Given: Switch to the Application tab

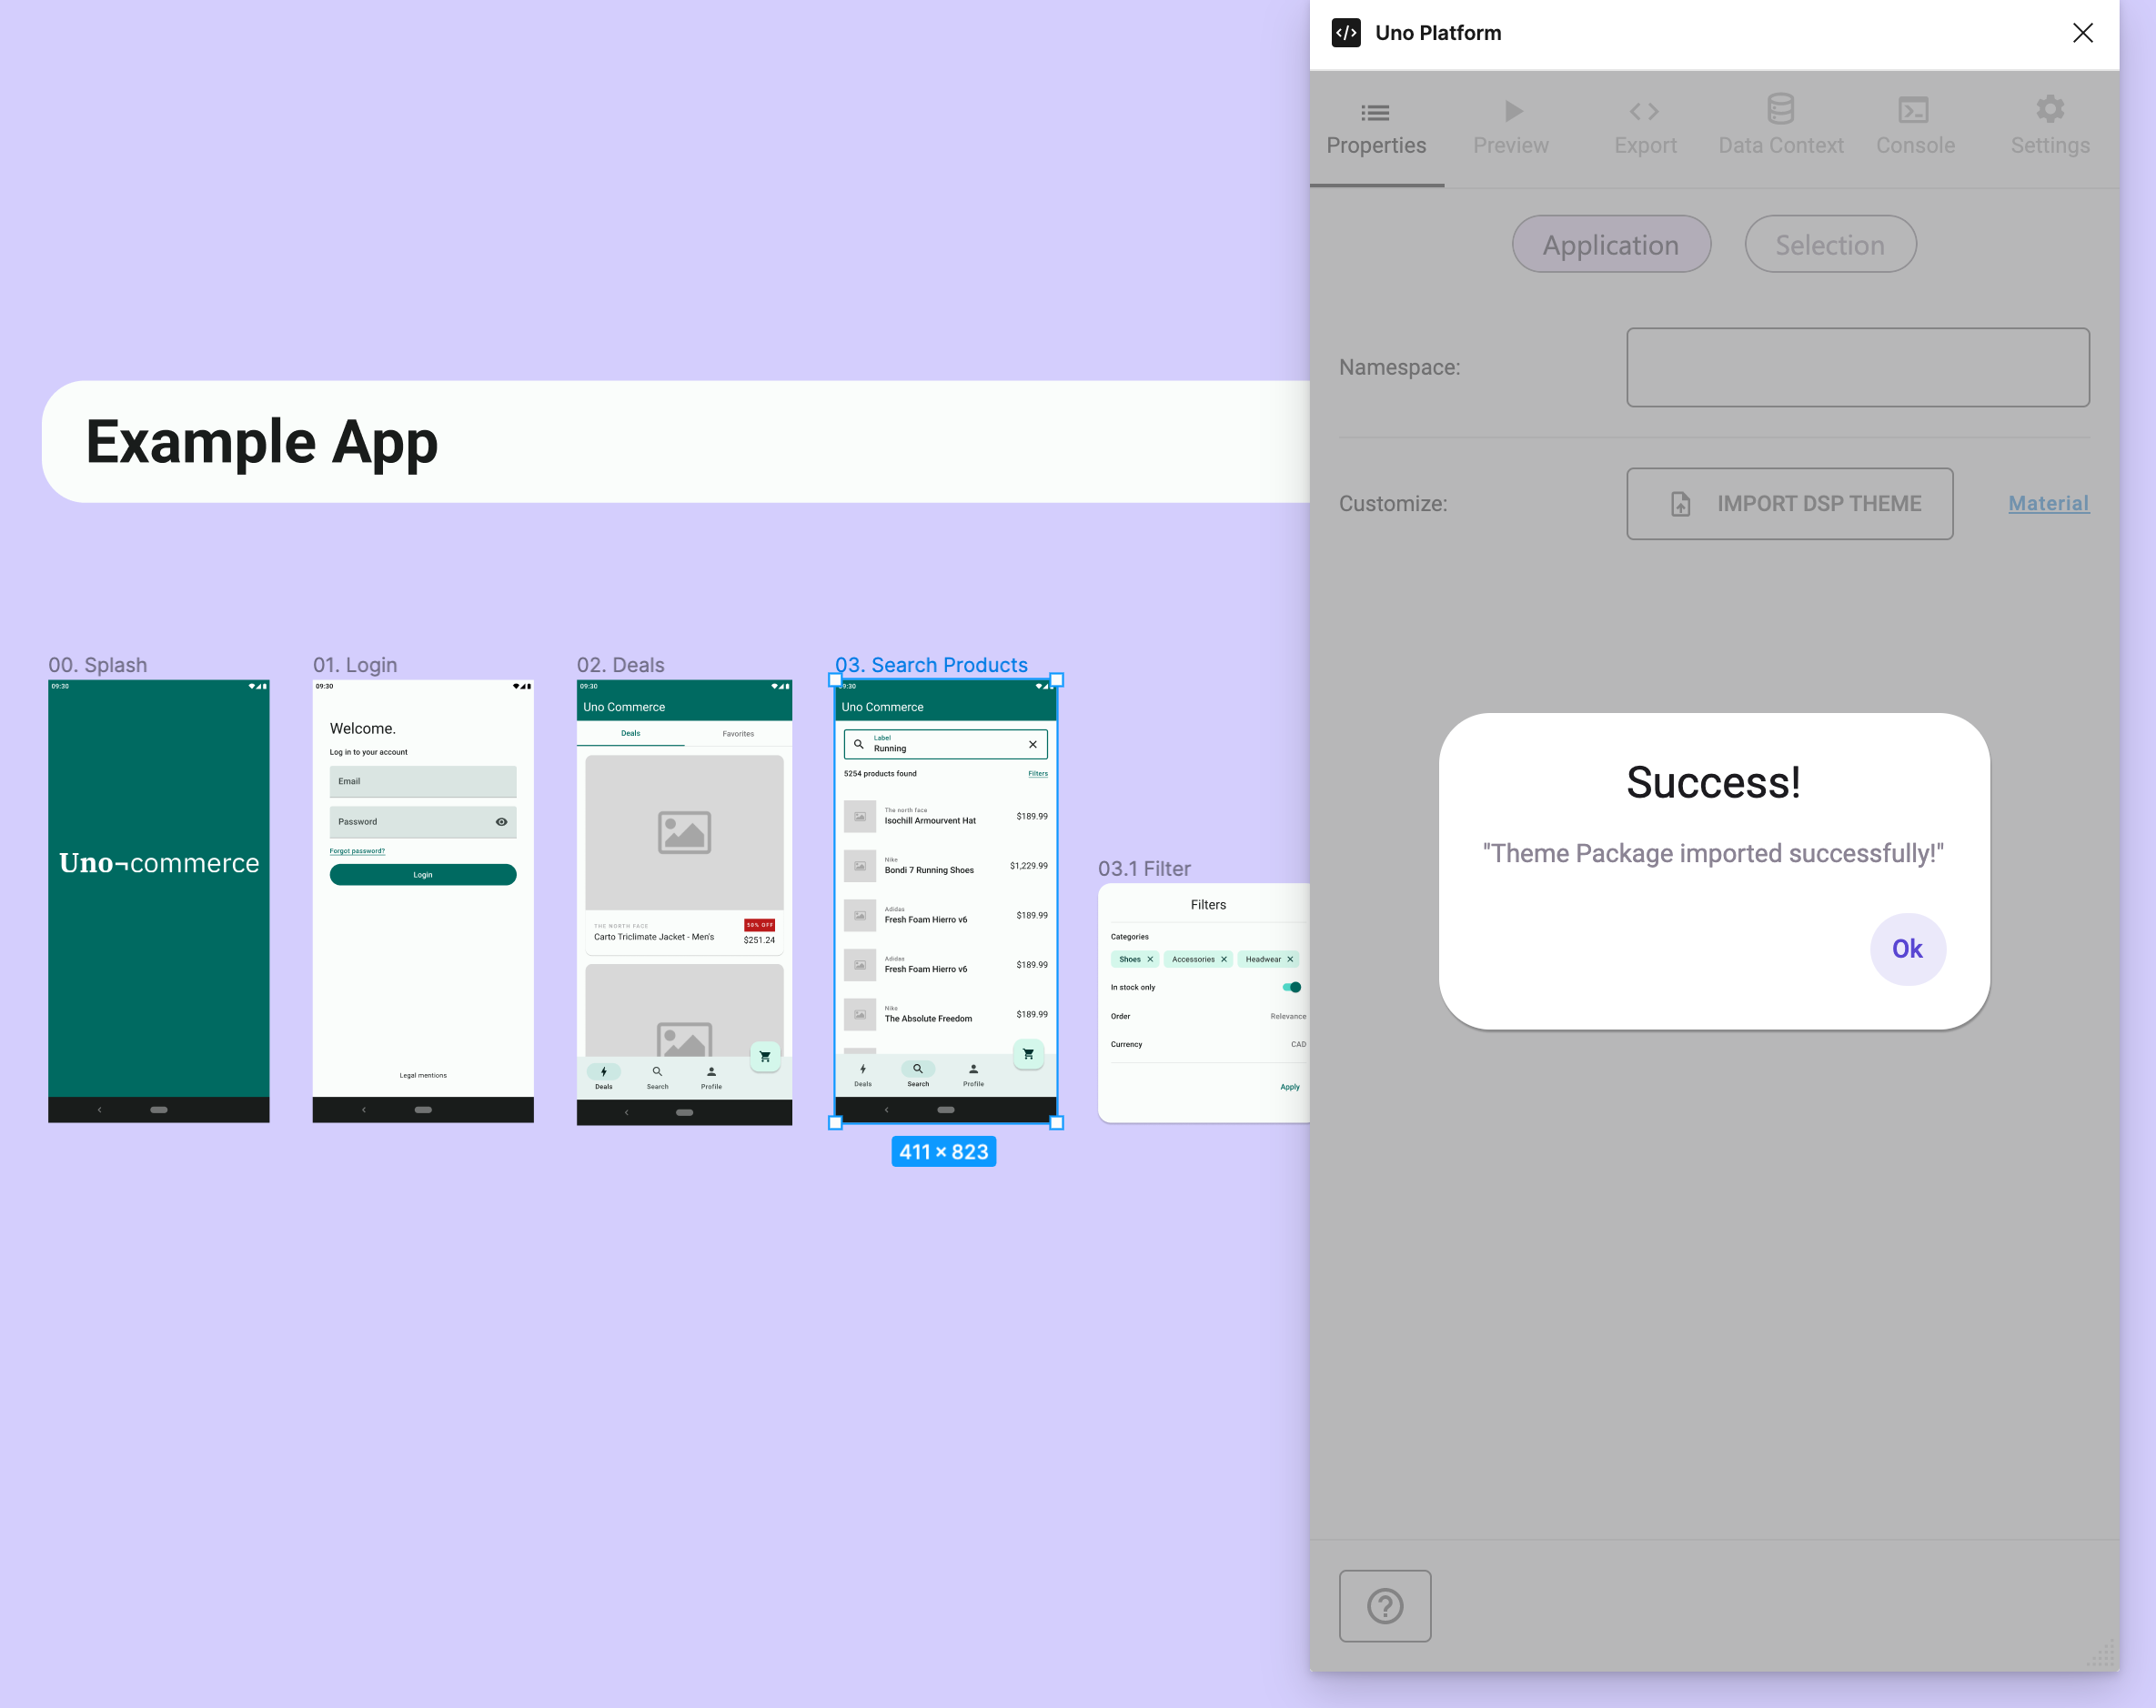Looking at the screenshot, I should 1612,243.
